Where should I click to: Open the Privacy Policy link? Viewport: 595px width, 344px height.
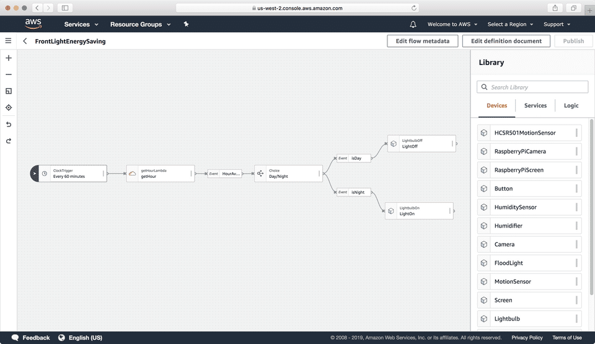[x=527, y=338]
